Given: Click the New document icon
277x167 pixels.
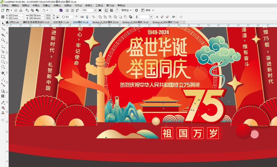Looking at the screenshot, I should [x=3, y=10].
